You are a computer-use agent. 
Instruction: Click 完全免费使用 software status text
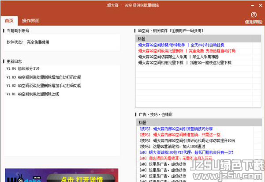[38, 42]
